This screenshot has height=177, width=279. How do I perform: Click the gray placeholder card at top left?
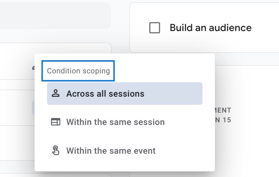click(55, 16)
